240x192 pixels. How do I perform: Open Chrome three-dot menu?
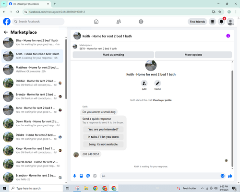pos(236,12)
